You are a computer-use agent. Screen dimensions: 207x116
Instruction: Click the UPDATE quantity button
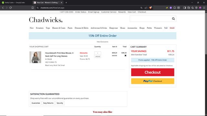tap(98, 57)
